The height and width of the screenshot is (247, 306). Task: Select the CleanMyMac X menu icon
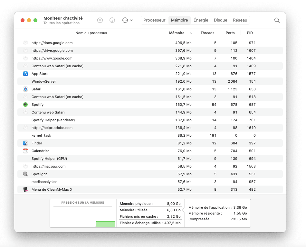[25, 189]
